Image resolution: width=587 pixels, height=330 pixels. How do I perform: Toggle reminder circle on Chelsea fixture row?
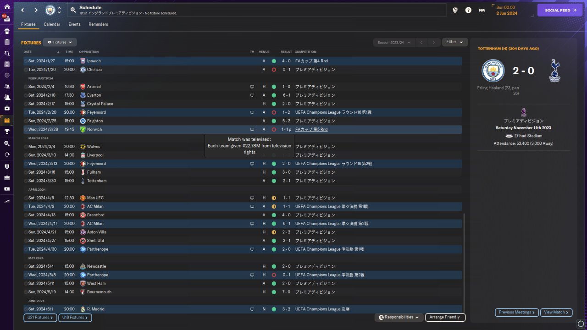[x=26, y=70]
